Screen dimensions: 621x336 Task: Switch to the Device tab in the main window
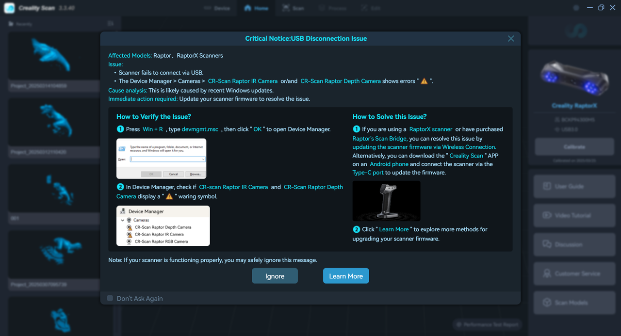[x=217, y=8]
